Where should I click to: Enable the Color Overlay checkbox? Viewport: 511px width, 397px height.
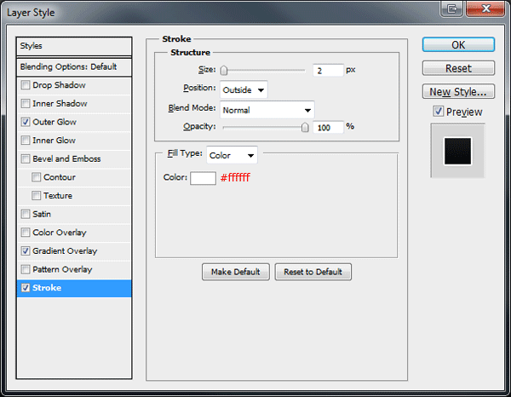pyautogui.click(x=26, y=233)
